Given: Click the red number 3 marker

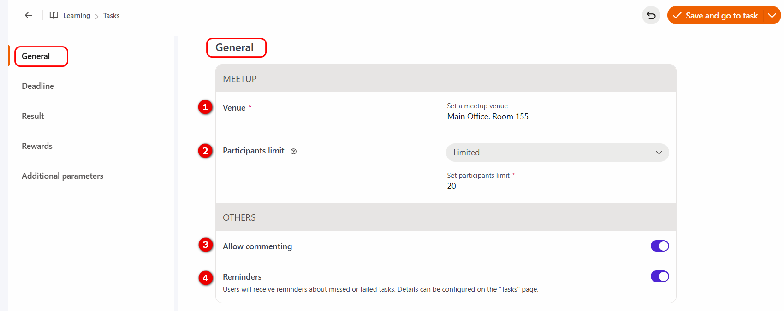Looking at the screenshot, I should point(206,245).
